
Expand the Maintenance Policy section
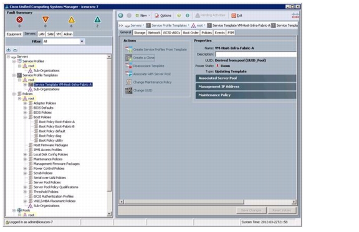coord(246,95)
